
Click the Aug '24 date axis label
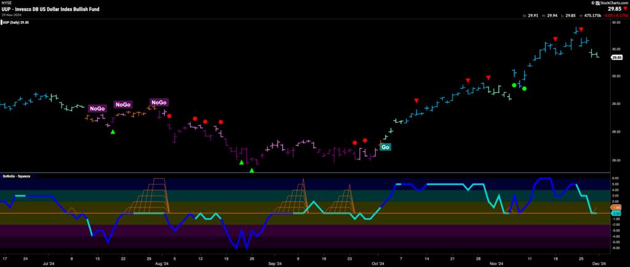[x=161, y=264]
